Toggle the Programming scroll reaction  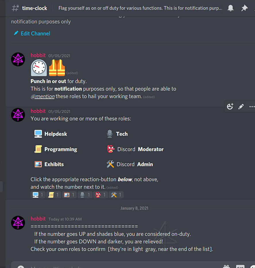53,195
